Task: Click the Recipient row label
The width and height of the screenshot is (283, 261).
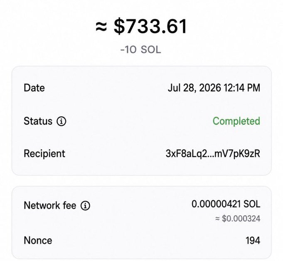Action: 44,154
